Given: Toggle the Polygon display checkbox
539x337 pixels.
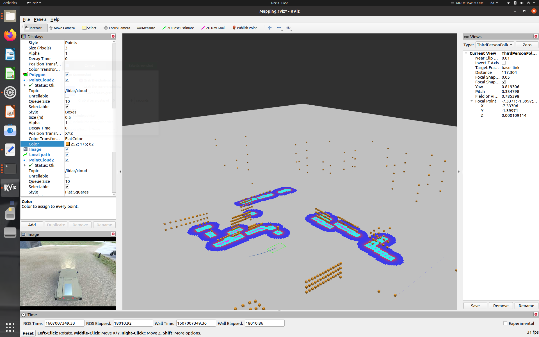Looking at the screenshot, I should [x=67, y=75].
